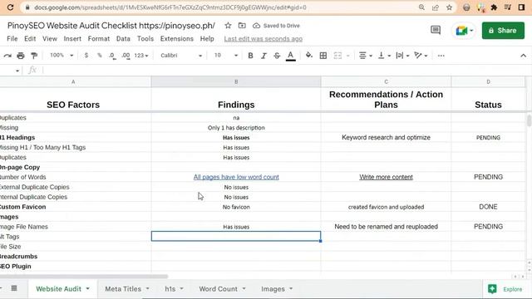Click the green Share button
This screenshot has height=299, width=532.
(x=503, y=31)
